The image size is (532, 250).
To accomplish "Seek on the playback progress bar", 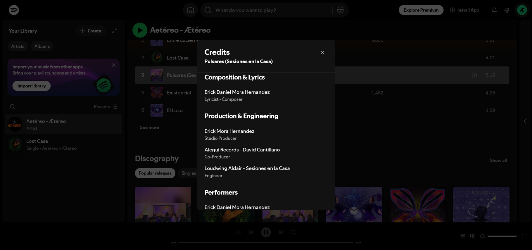I will pyautogui.click(x=266, y=242).
